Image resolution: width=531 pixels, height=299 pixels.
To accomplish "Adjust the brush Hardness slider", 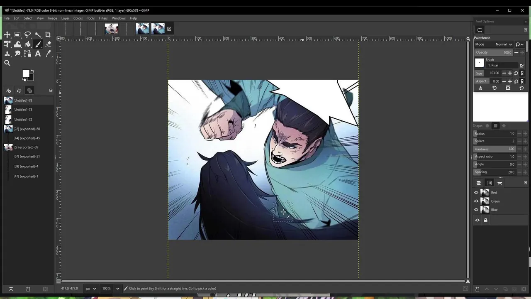I will coord(495,149).
